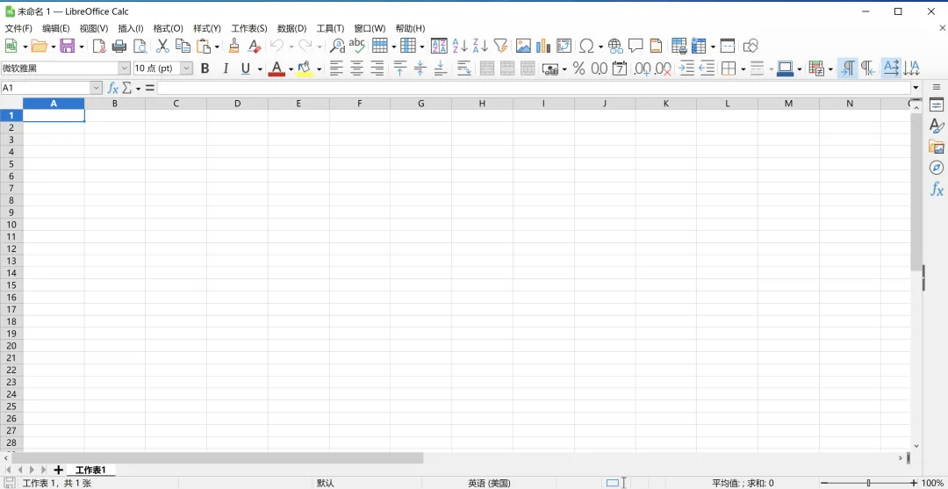Open headers and footers icon
The image size is (948, 489).
pyautogui.click(x=656, y=46)
